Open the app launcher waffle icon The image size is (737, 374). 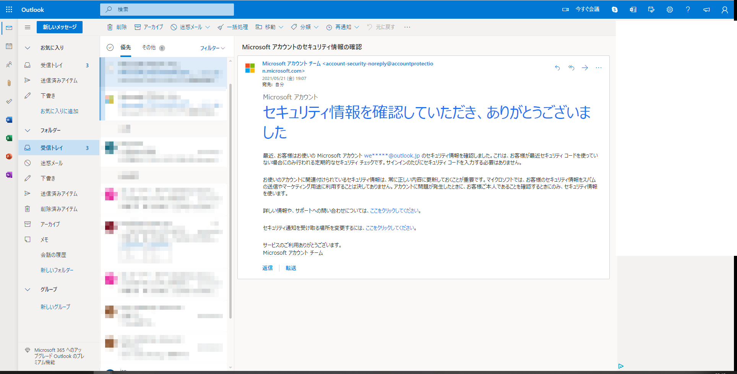9,10
